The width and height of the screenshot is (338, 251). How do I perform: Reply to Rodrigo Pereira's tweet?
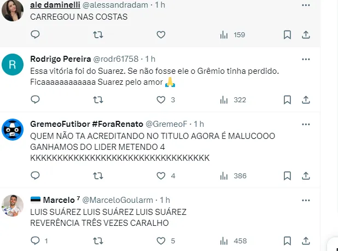[x=35, y=100]
